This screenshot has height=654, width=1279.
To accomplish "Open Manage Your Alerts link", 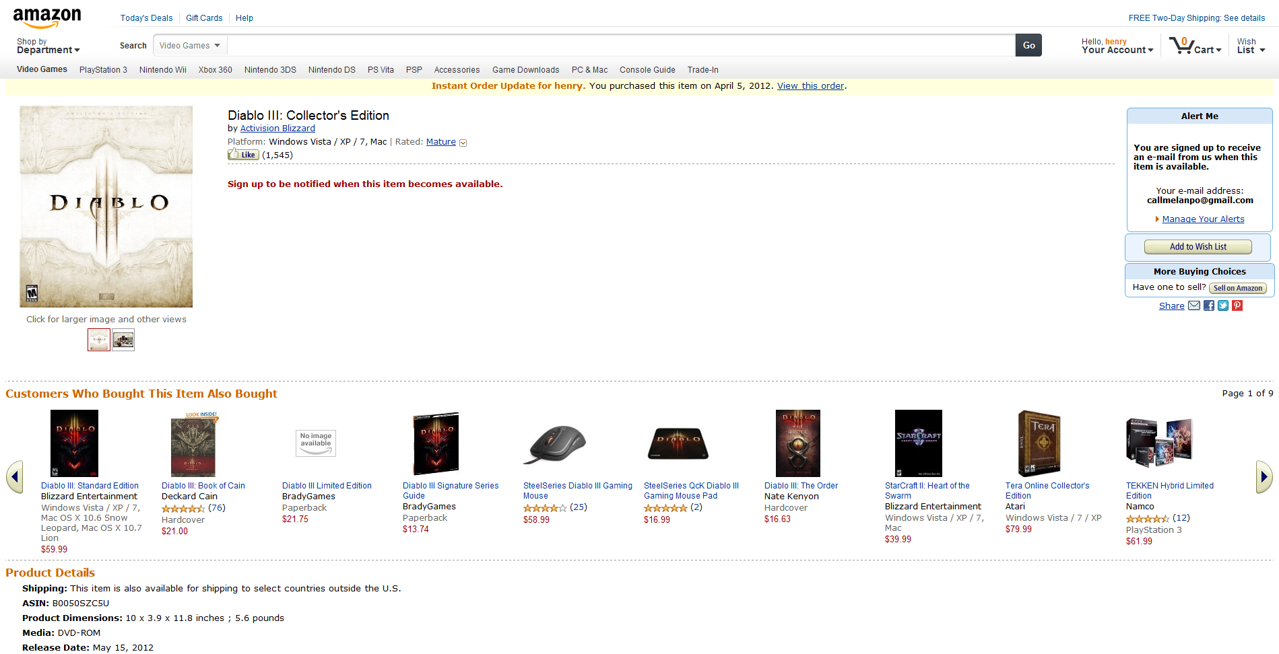I will pyautogui.click(x=1204, y=219).
